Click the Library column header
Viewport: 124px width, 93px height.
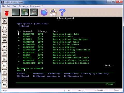coord(42,32)
